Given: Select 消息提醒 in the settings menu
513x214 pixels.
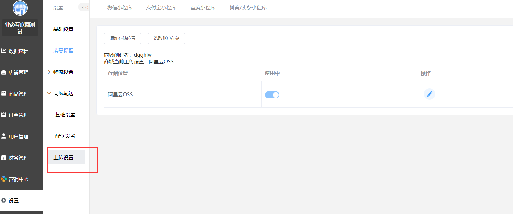Looking at the screenshot, I should 63,50.
